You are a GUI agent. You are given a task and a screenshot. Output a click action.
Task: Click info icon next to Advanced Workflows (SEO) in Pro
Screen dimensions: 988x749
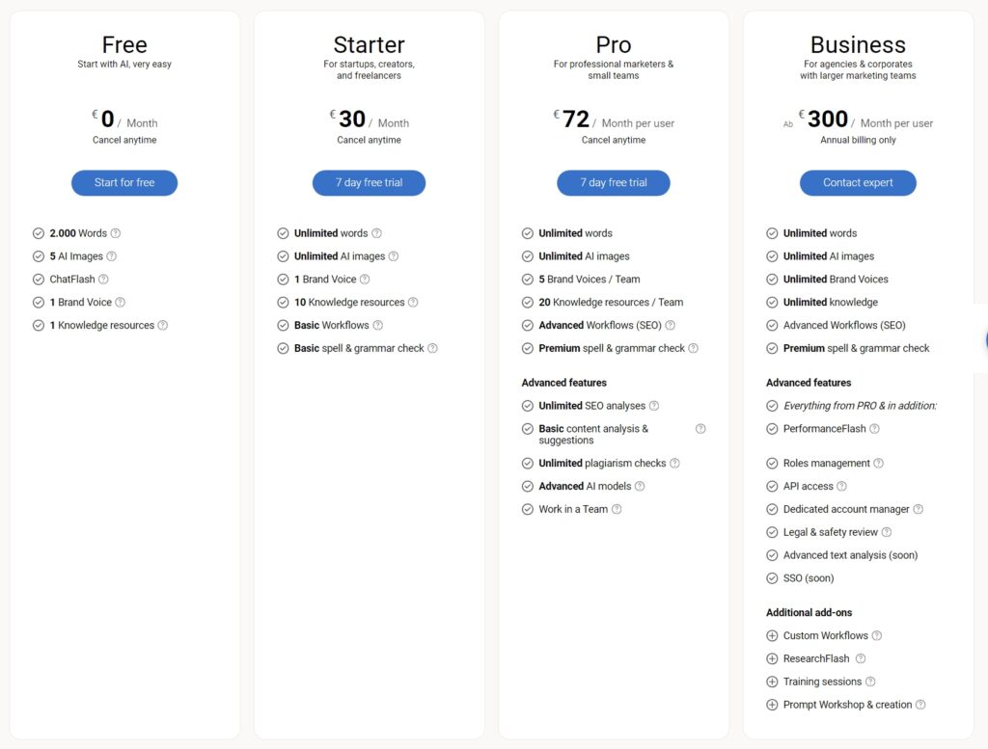tap(670, 326)
